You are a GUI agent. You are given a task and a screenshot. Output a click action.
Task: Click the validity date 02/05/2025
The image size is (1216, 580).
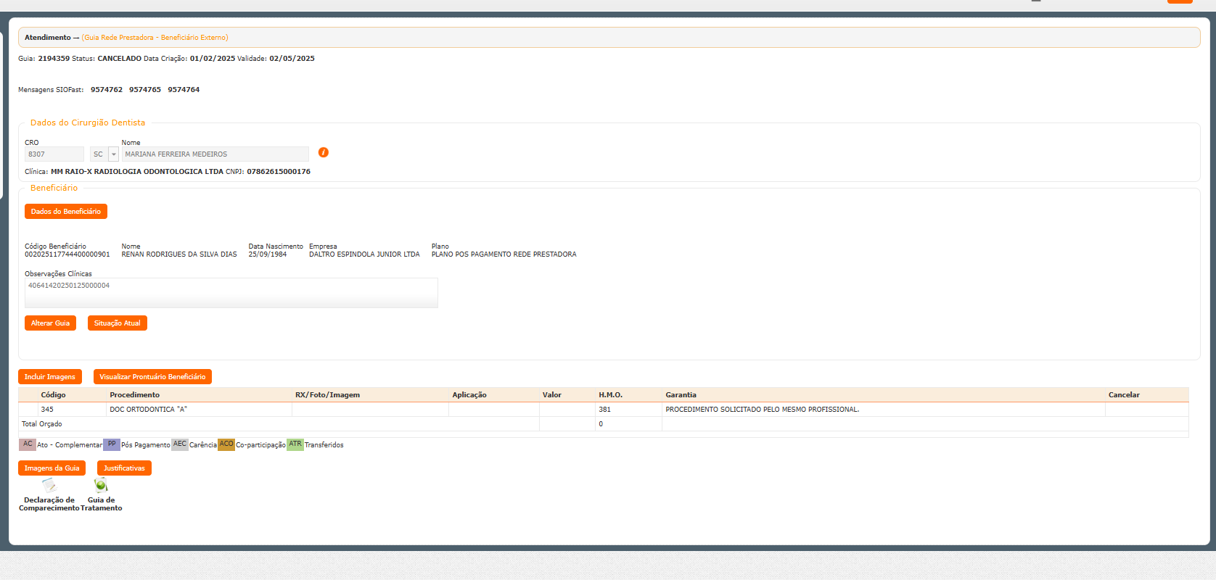coord(292,59)
